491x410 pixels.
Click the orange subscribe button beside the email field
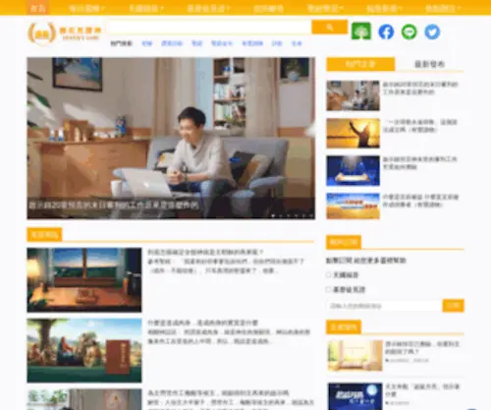tap(453, 306)
